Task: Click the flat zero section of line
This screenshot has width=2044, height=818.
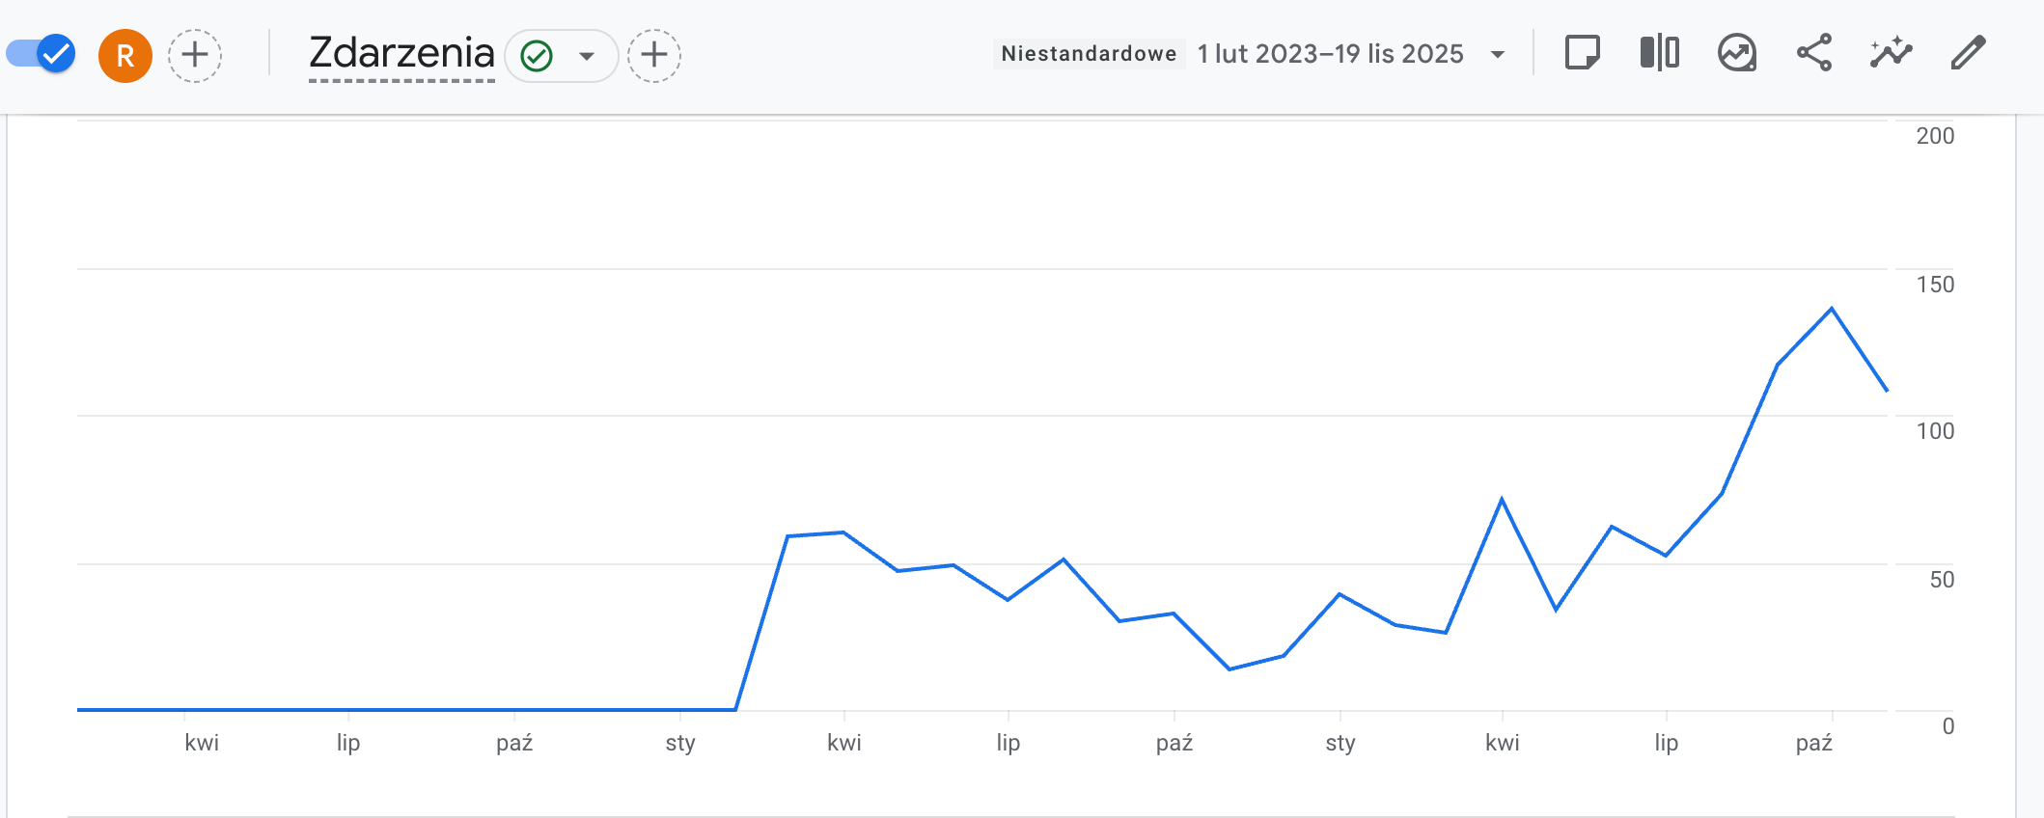Action: click(x=405, y=710)
